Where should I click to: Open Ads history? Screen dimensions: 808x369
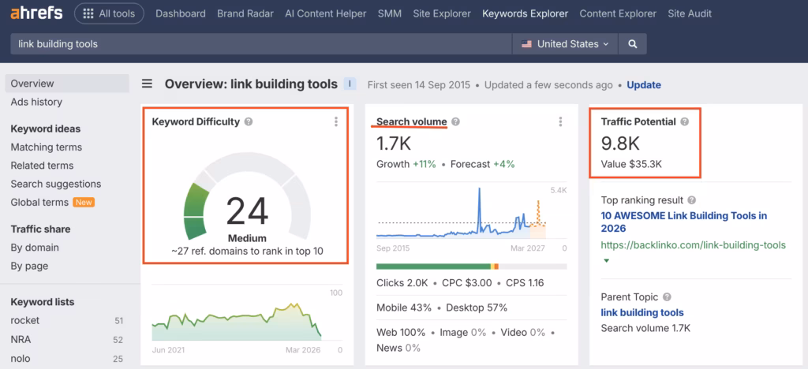pos(36,102)
